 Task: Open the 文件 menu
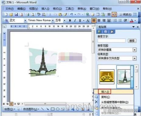coord(9,9)
